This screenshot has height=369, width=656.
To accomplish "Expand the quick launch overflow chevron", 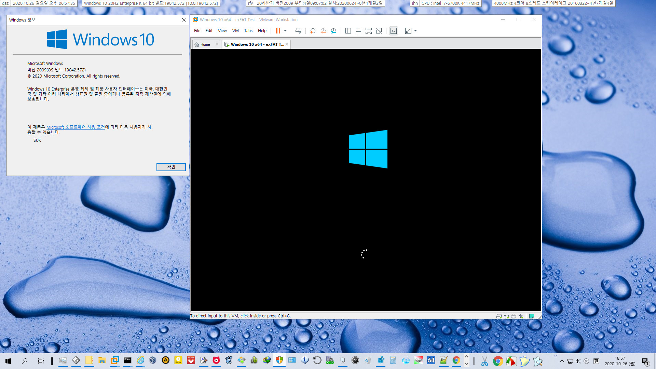I will (x=555, y=356).
